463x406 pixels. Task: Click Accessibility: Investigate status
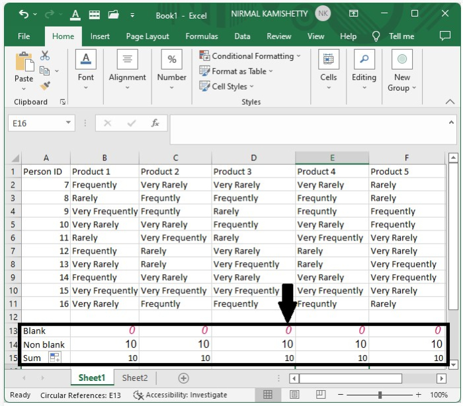pyautogui.click(x=180, y=395)
